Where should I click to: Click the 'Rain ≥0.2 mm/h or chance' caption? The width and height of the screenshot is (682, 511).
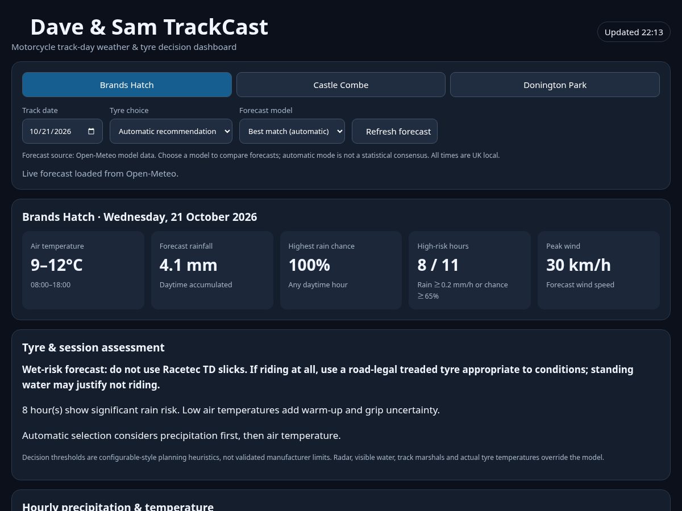[x=463, y=290]
